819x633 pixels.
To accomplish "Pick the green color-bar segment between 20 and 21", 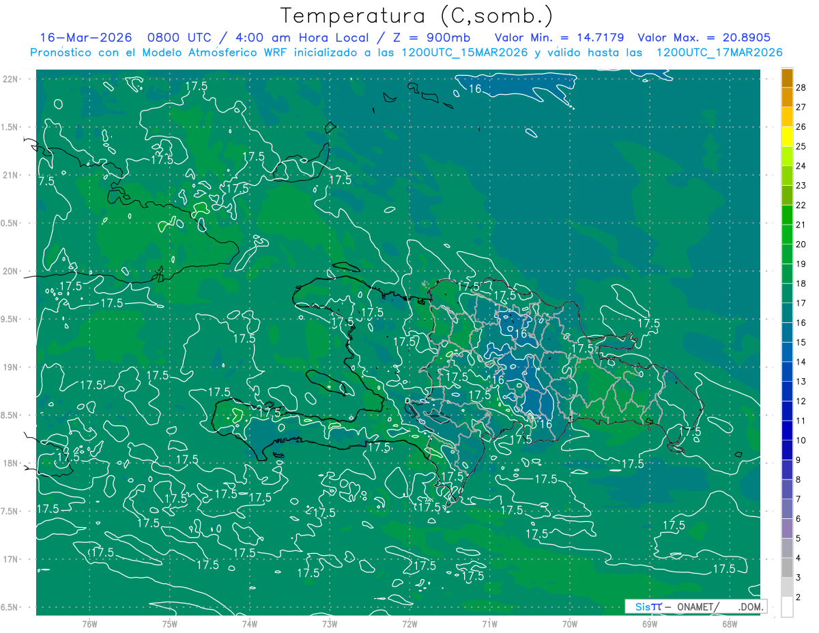I will (787, 234).
